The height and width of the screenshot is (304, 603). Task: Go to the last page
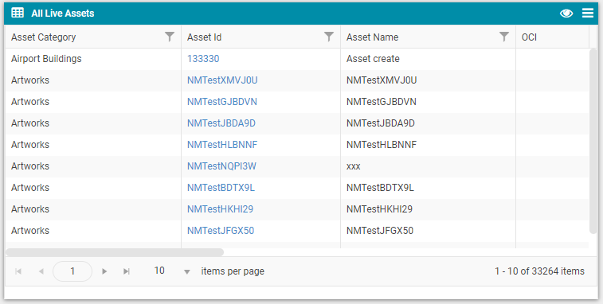click(127, 271)
